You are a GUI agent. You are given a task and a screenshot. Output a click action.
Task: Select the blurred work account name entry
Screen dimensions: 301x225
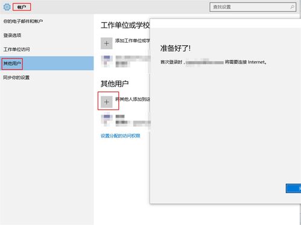[x=133, y=62]
